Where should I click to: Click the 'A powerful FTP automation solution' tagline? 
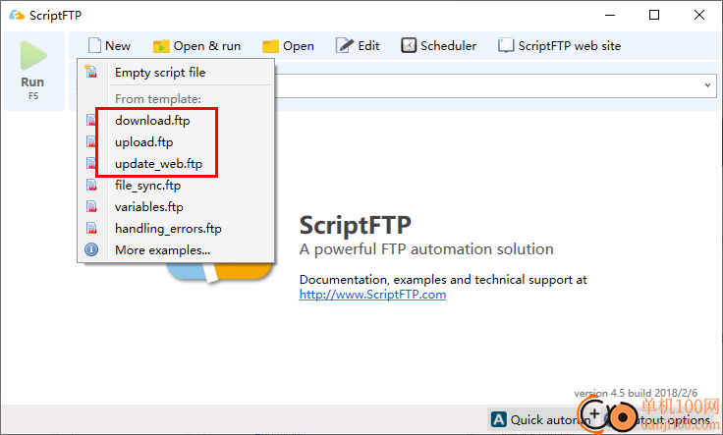[426, 249]
